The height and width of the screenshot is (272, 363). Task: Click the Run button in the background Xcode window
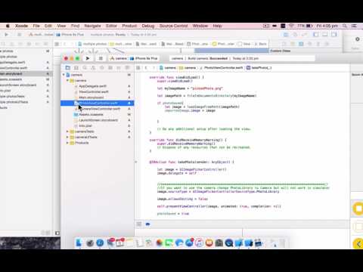click(x=7, y=35)
